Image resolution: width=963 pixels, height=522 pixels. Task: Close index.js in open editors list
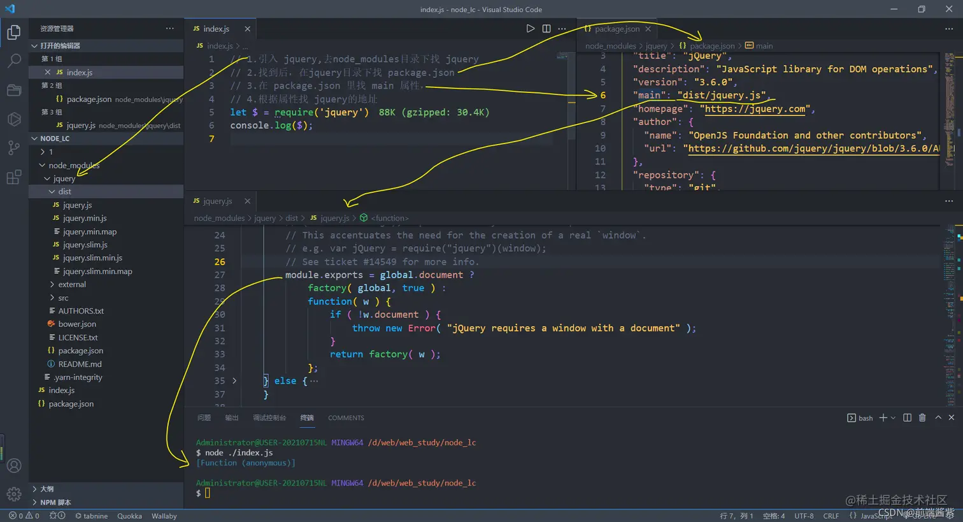click(48, 72)
